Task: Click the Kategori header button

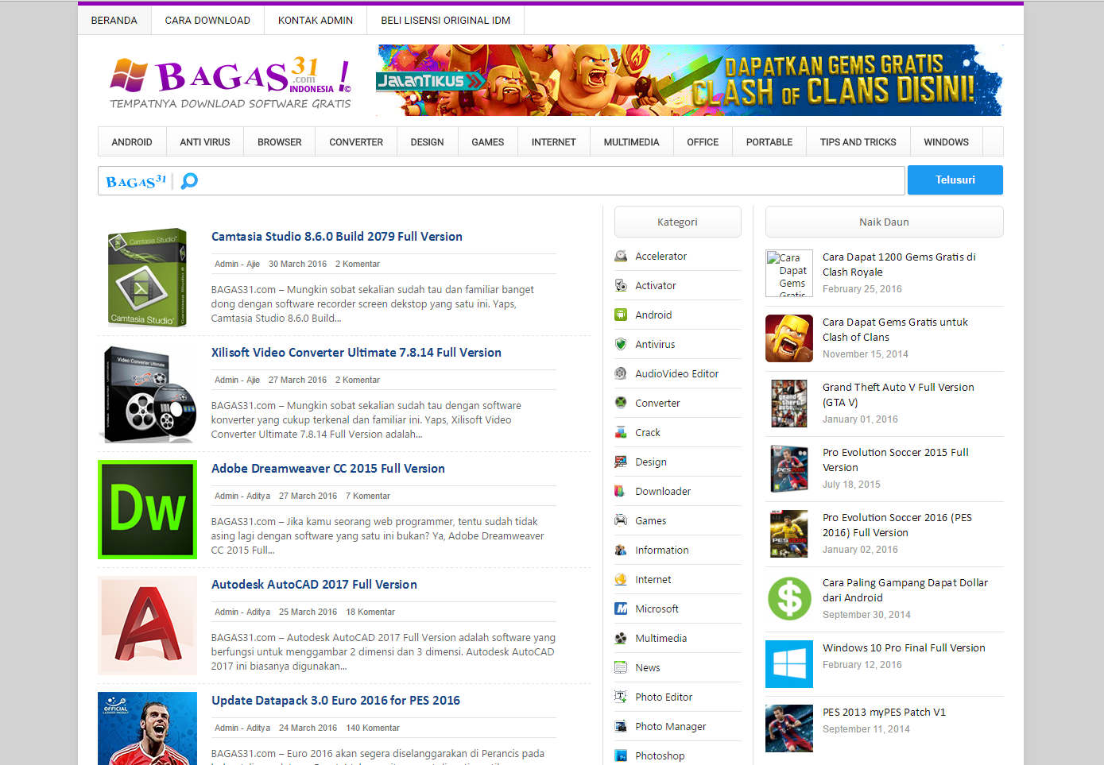Action: pos(678,222)
